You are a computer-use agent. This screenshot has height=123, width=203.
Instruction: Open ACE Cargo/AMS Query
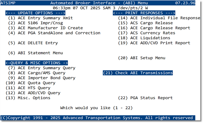point(38,73)
